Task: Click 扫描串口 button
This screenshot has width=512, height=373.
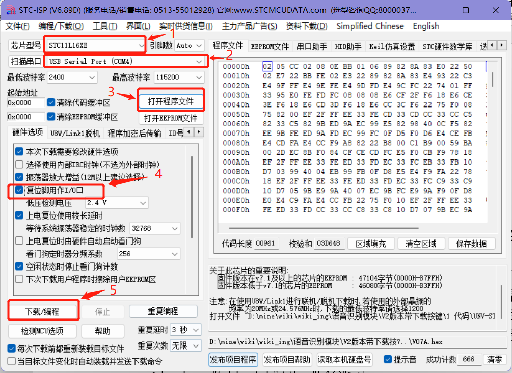Action: click(x=26, y=61)
